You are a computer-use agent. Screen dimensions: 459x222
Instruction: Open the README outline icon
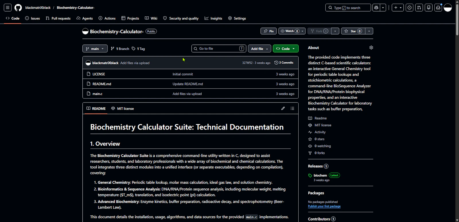click(292, 108)
